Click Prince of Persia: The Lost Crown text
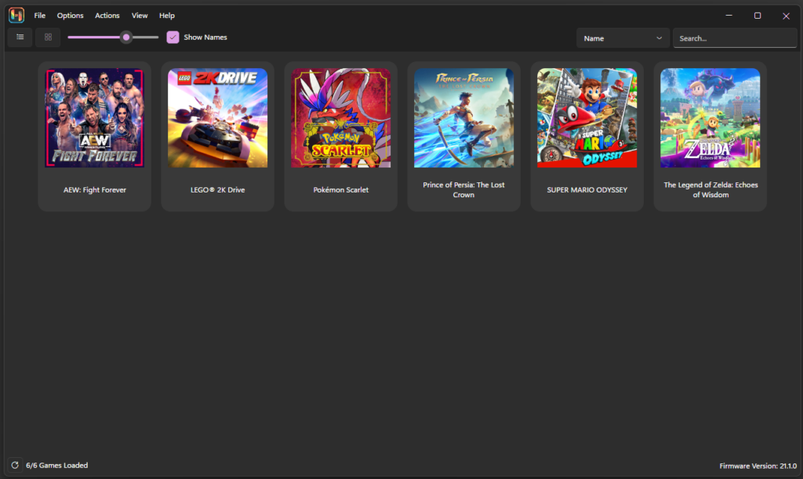The height and width of the screenshot is (479, 803). tap(464, 189)
